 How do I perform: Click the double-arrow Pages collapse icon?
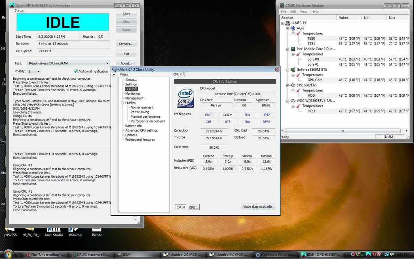(114, 75)
